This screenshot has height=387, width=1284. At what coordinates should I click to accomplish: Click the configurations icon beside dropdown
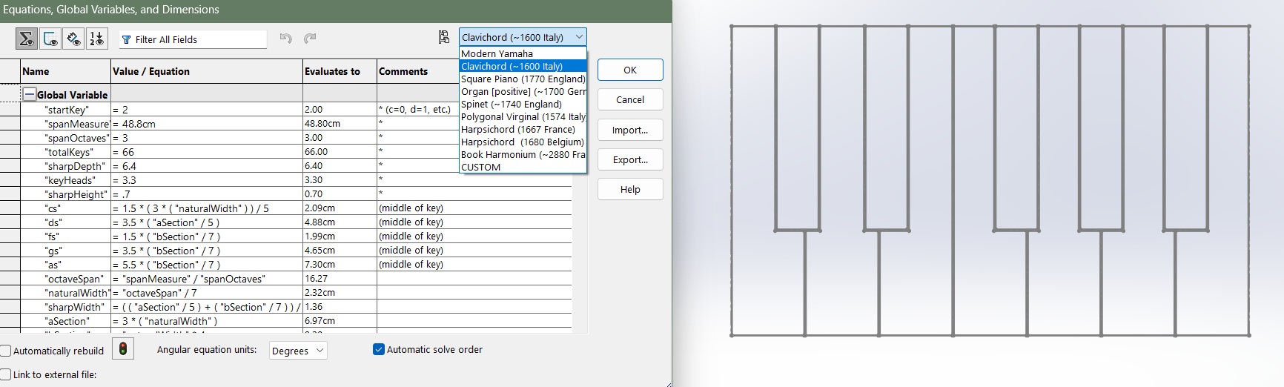[443, 37]
